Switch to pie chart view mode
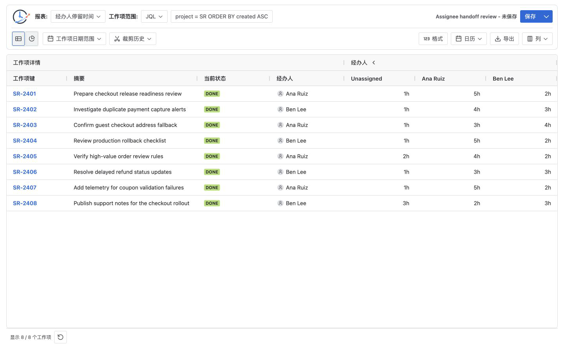 pyautogui.click(x=32, y=39)
